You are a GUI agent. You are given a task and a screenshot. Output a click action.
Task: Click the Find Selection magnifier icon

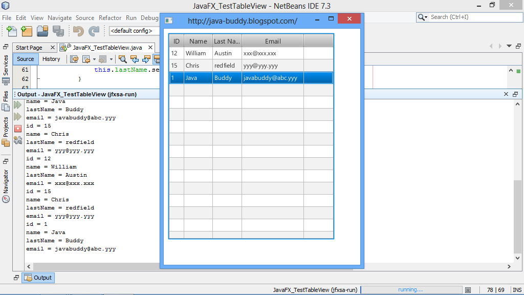(123, 59)
